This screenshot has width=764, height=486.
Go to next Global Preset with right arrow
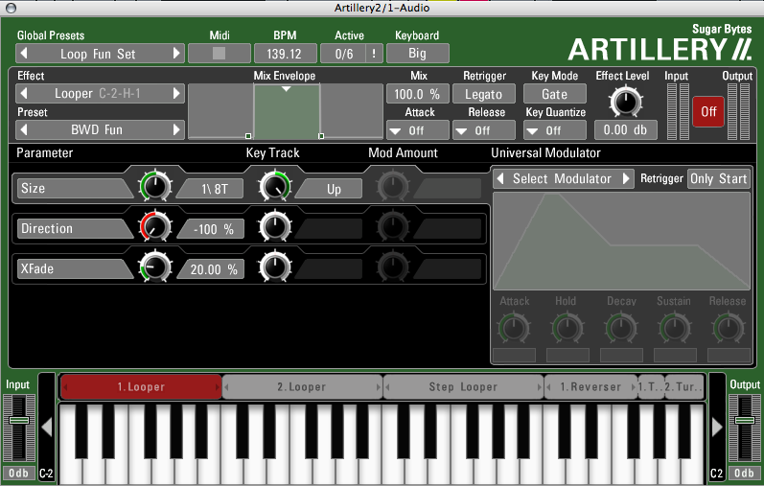(x=177, y=53)
